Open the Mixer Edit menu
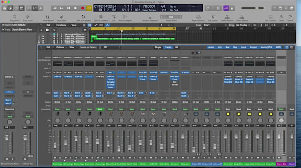Viewport: 301px width, 168px height. (50, 47)
